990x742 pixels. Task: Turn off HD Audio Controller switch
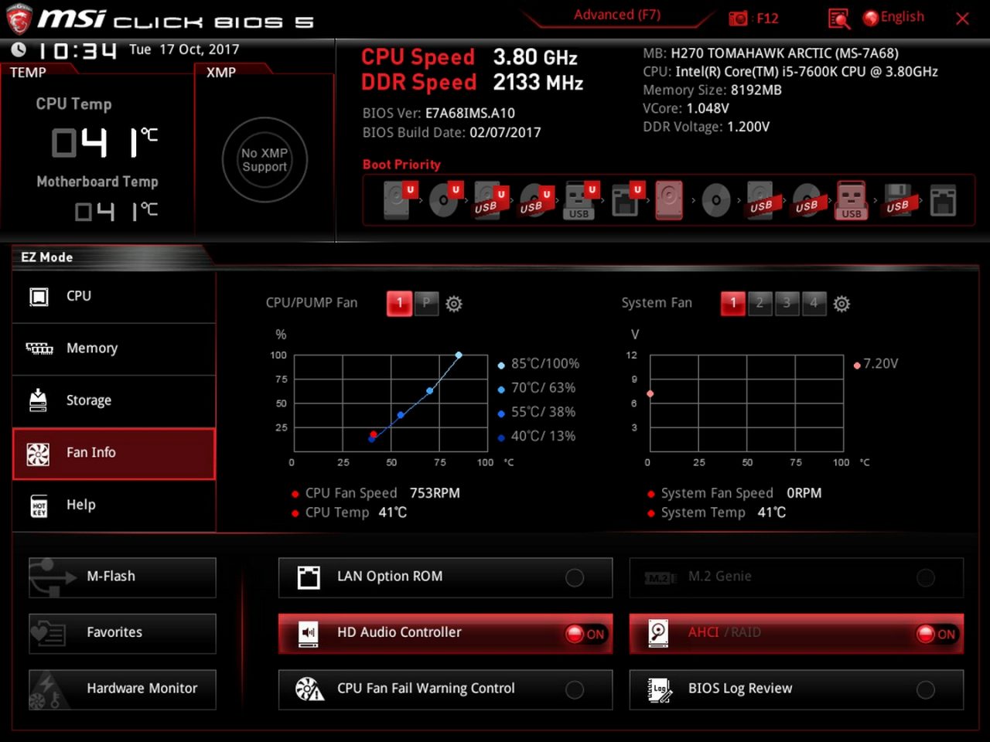pyautogui.click(x=585, y=634)
